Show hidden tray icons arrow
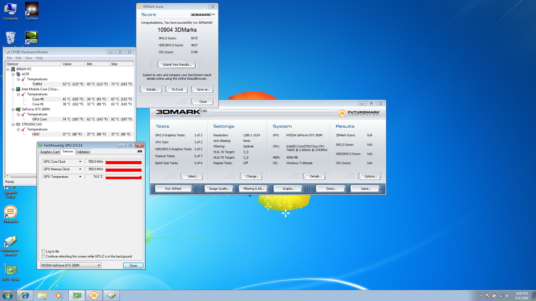The width and height of the screenshot is (536, 301). point(481,296)
